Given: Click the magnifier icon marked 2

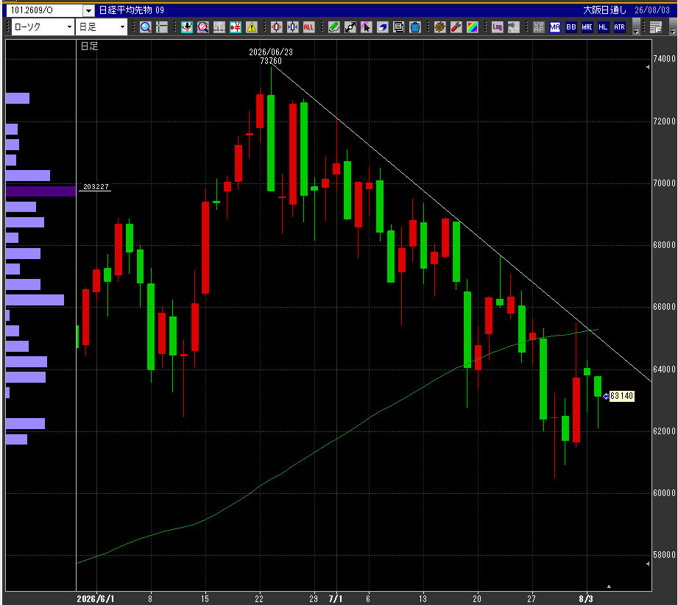Looking at the screenshot, I should point(202,27).
